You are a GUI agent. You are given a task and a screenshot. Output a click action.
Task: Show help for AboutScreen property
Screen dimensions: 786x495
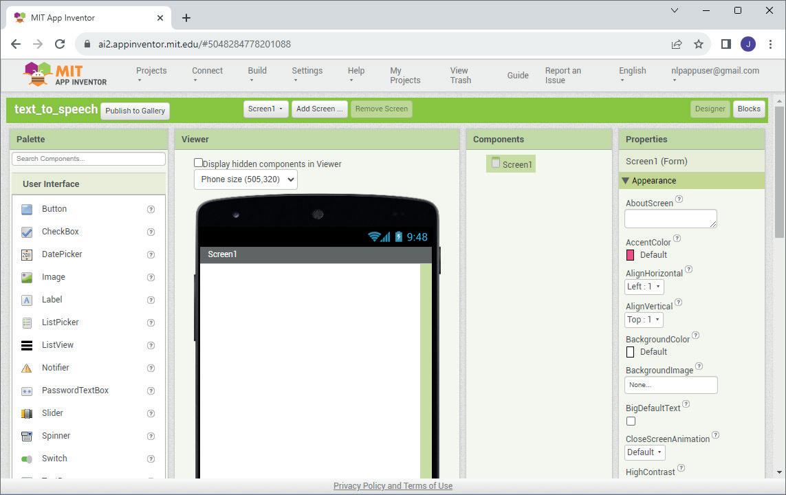click(x=679, y=199)
